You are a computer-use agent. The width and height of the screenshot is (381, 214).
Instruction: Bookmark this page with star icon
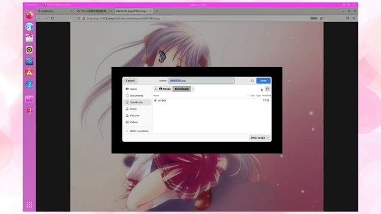(x=321, y=18)
